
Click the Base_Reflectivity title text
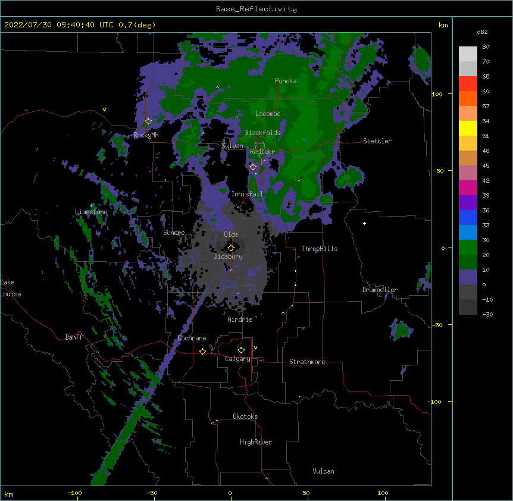[256, 9]
